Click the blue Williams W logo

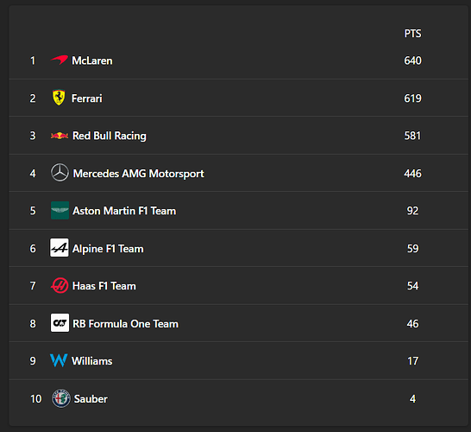59,360
